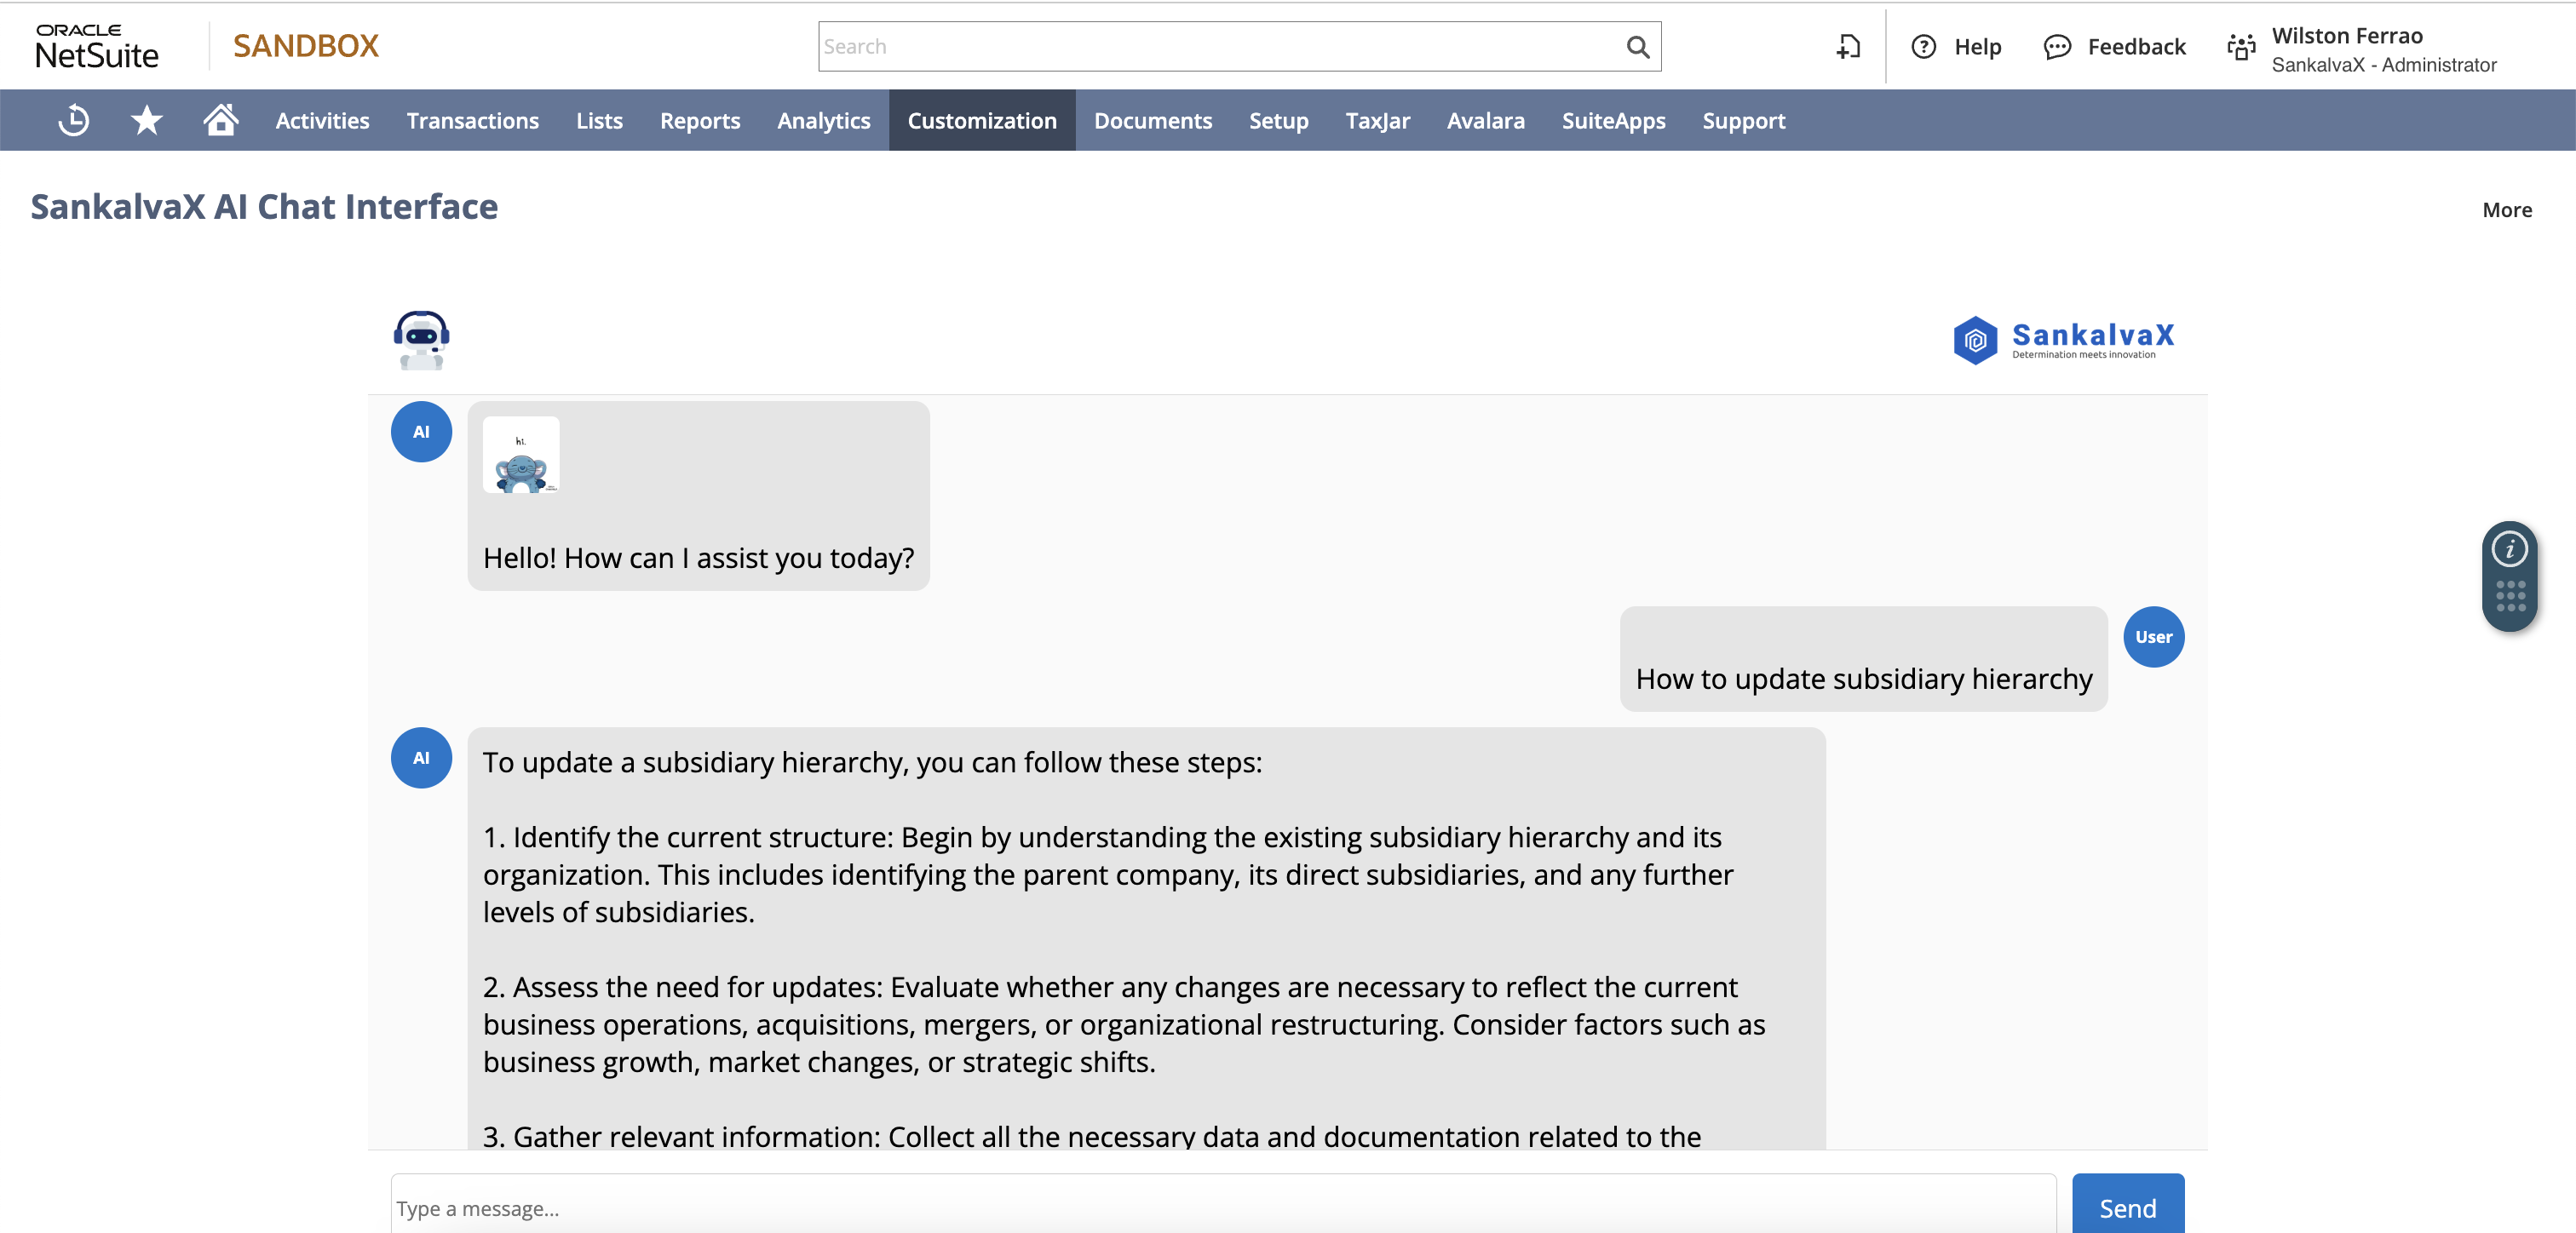
Task: Go to the Home icon
Action: [221, 120]
